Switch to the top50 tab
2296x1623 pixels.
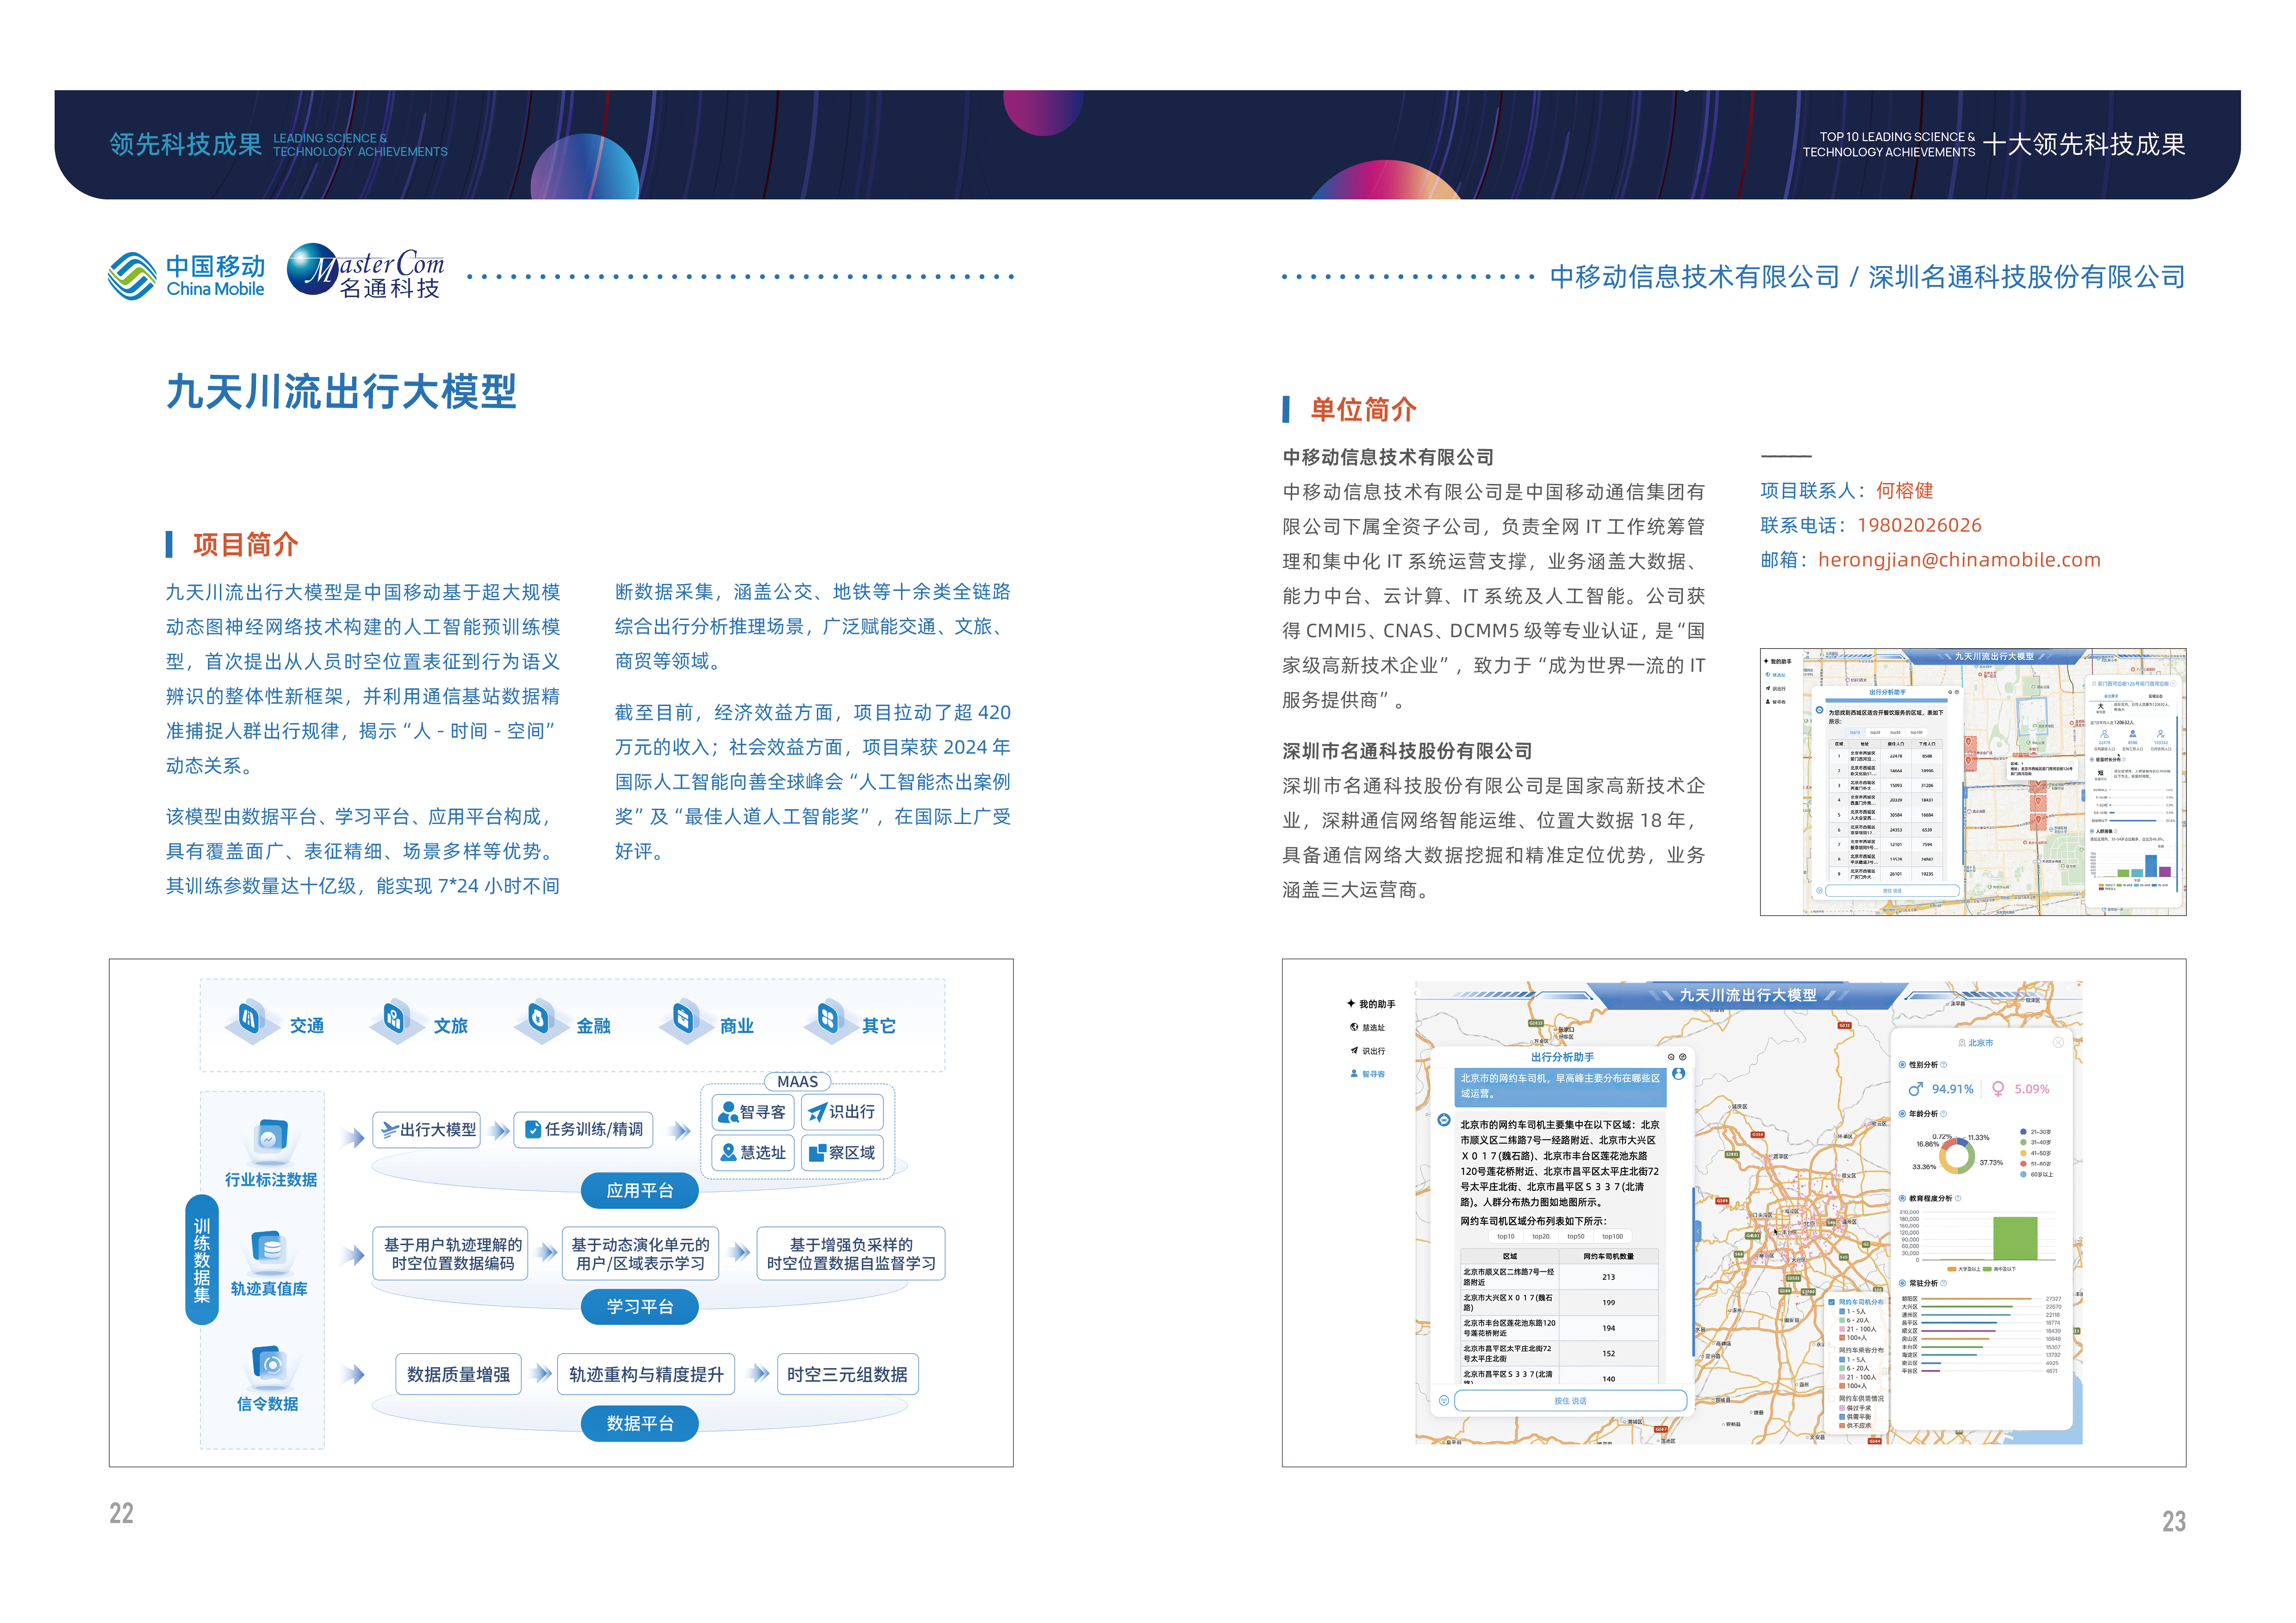(1576, 1236)
